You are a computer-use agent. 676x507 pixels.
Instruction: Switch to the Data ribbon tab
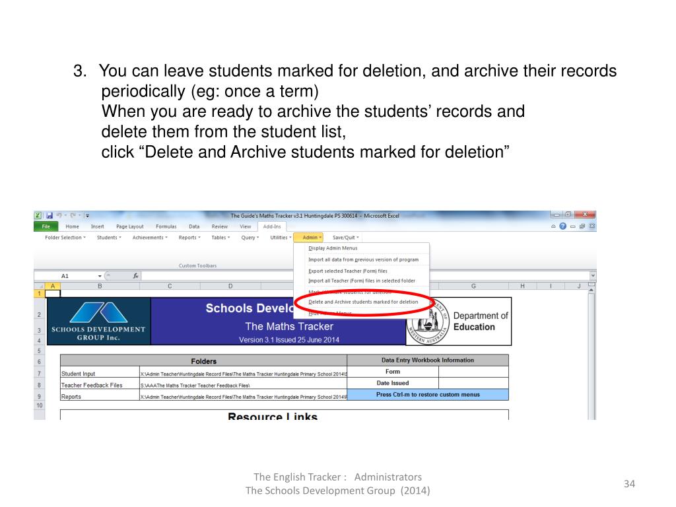[194, 226]
